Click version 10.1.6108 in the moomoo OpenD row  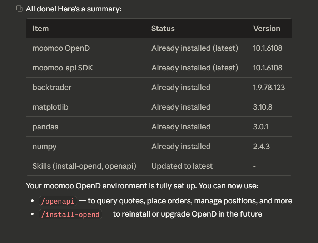click(x=268, y=48)
